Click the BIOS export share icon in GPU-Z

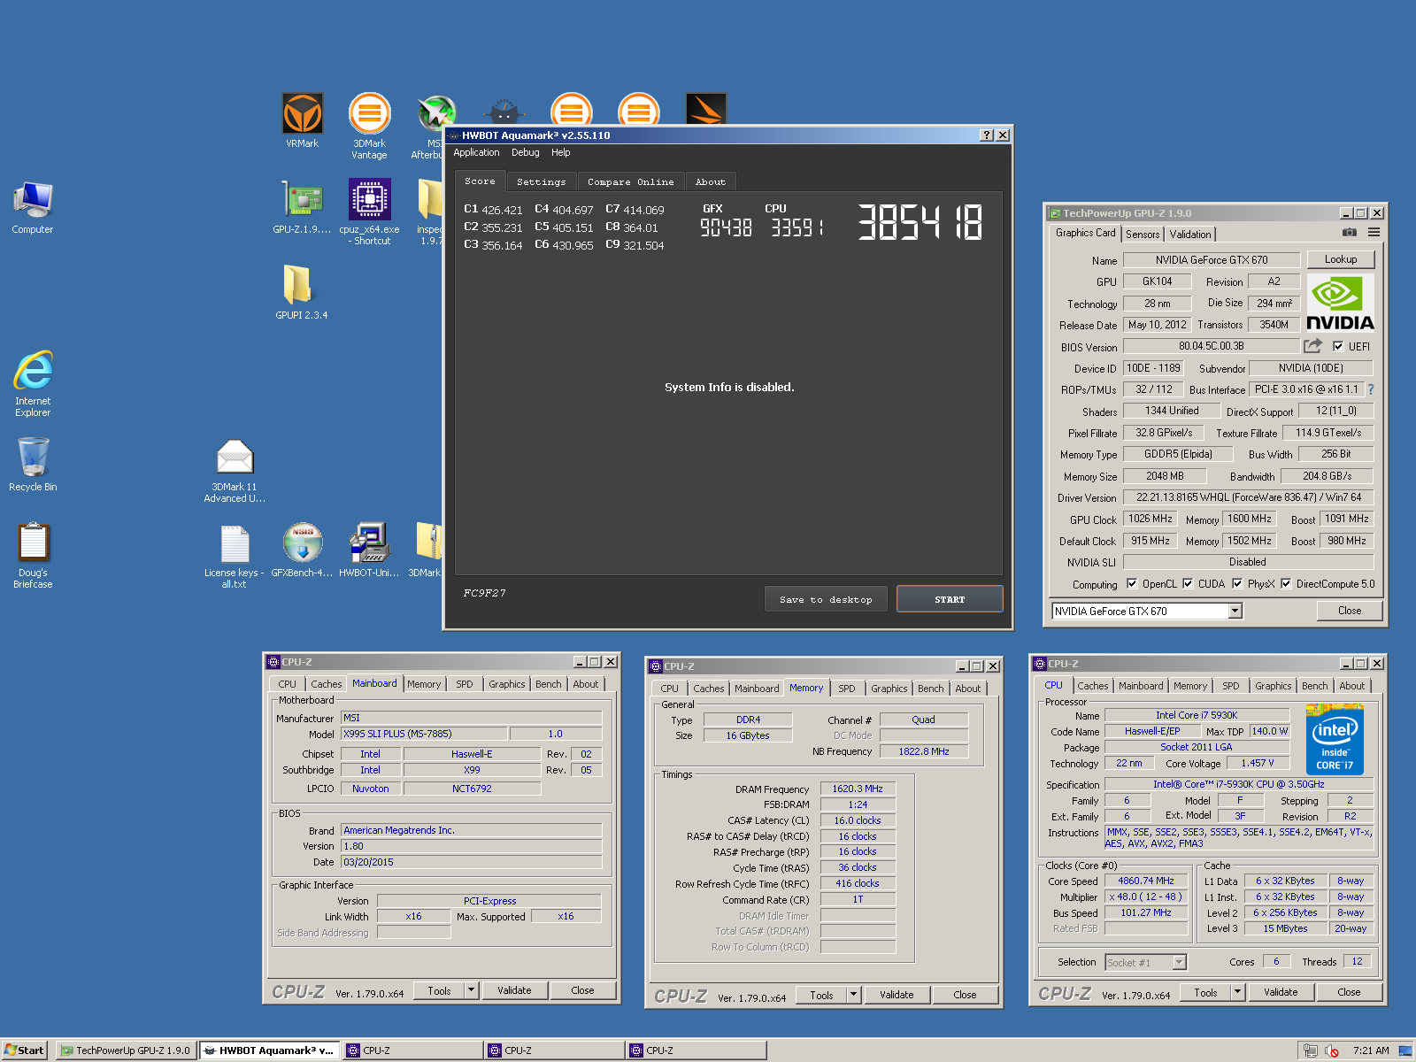coord(1312,346)
